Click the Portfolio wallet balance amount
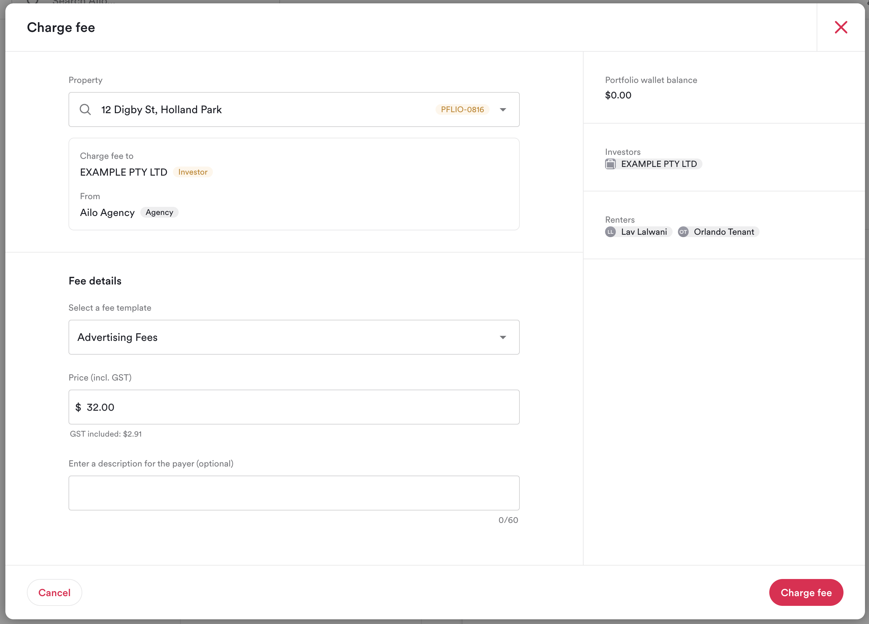Image resolution: width=869 pixels, height=624 pixels. click(618, 95)
